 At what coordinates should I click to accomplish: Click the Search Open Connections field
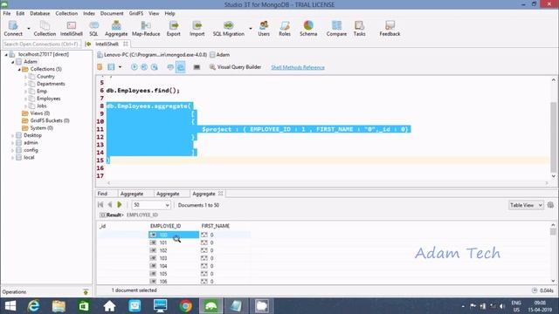[x=42, y=44]
